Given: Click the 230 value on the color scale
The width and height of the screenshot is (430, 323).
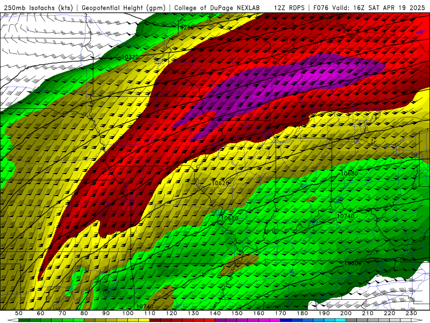Looking at the screenshot, I should point(411,313).
